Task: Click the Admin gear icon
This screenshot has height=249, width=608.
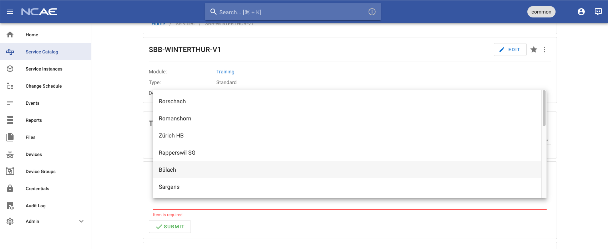Action: 10,221
